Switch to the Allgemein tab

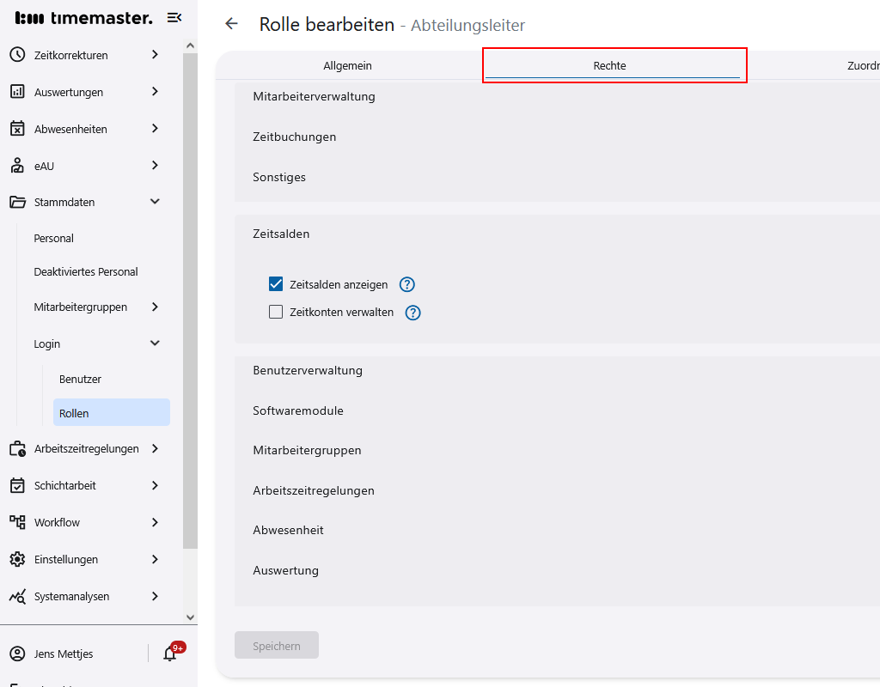(347, 66)
